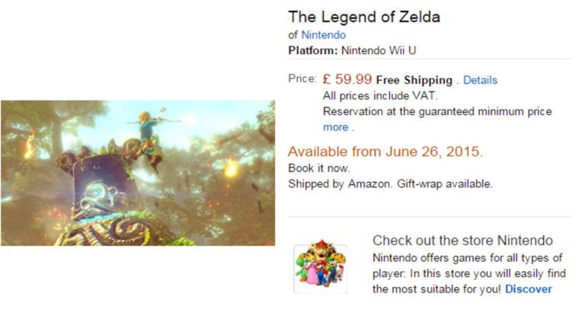Click the "The Legend of Zelda" title
585x329 pixels.
[364, 17]
